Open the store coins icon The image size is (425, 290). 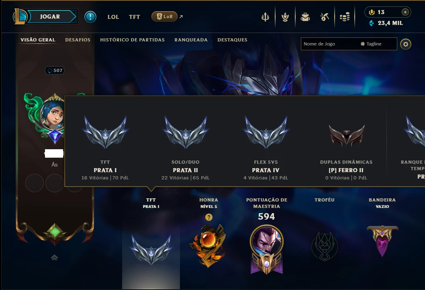[x=345, y=17]
